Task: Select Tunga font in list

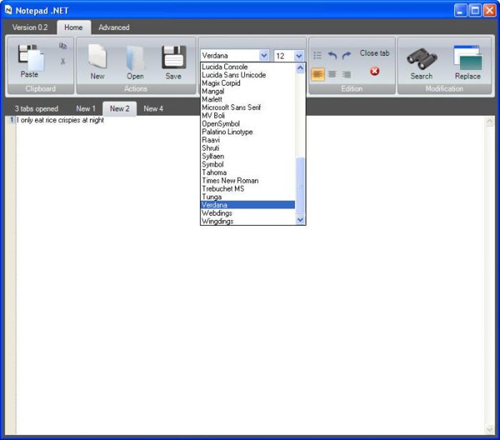Action: click(248, 196)
